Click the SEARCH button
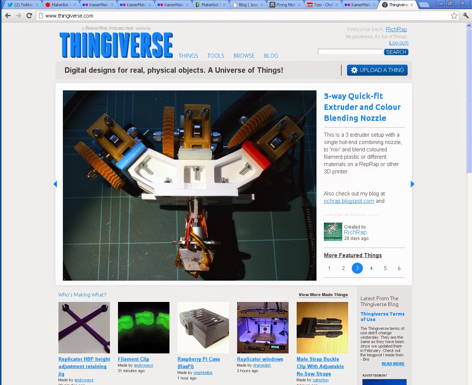Image resolution: width=472 pixels, height=385 pixels. click(396, 52)
